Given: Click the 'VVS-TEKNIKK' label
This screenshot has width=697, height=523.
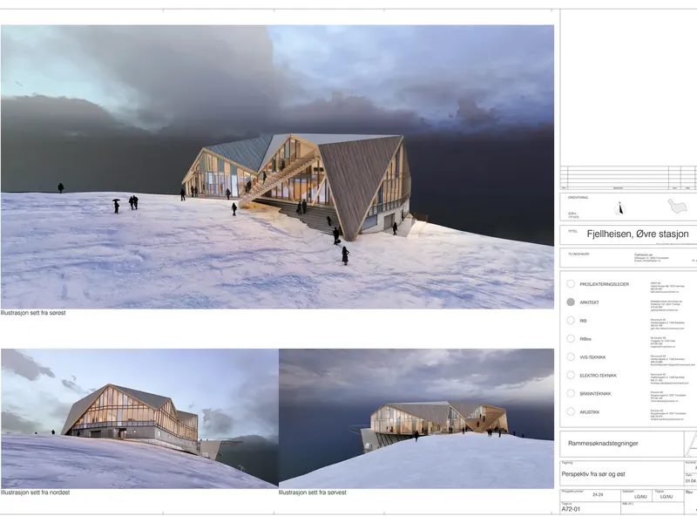Looking at the screenshot, I should pyautogui.click(x=592, y=357).
